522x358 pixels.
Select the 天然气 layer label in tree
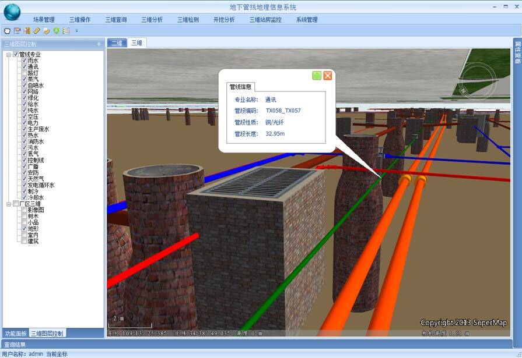pyautogui.click(x=36, y=179)
